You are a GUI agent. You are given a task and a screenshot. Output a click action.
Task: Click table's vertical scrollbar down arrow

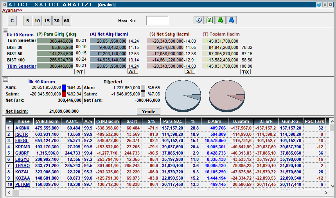(332, 186)
